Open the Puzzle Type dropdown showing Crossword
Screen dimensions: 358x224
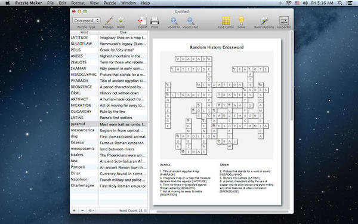click(87, 20)
